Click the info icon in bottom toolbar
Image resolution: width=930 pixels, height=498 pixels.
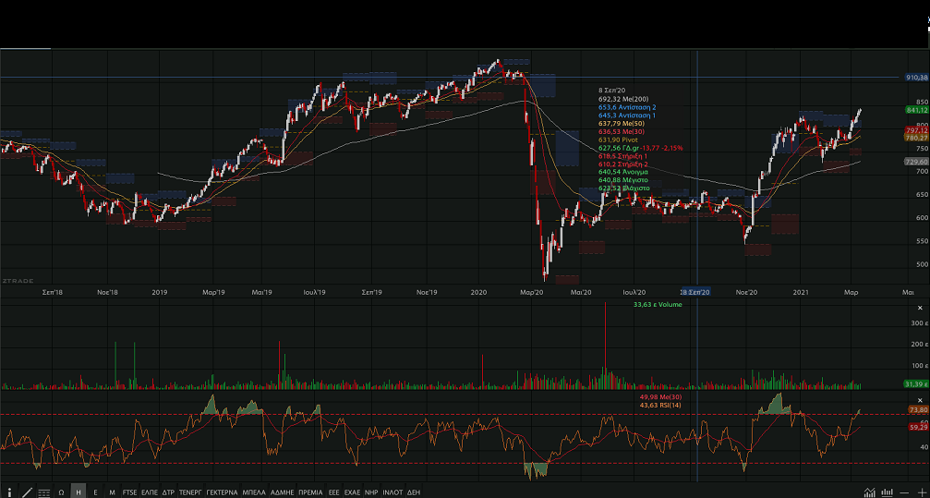9,492
